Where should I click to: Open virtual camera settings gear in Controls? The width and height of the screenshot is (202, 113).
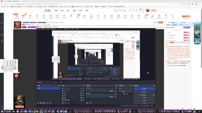[x=154, y=95]
